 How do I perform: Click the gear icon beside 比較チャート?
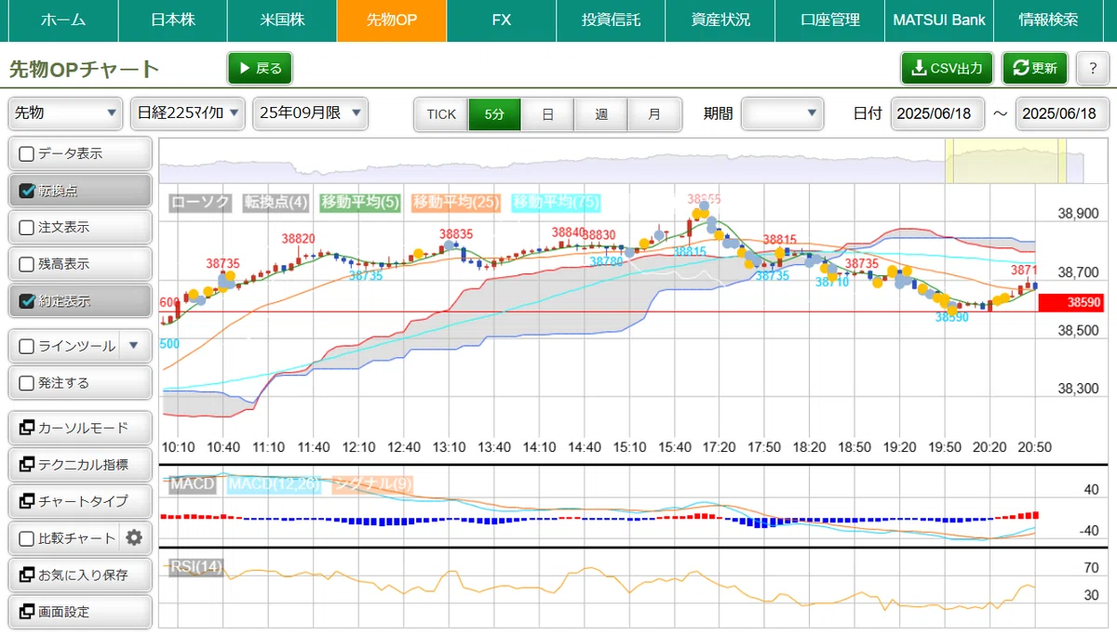(134, 537)
